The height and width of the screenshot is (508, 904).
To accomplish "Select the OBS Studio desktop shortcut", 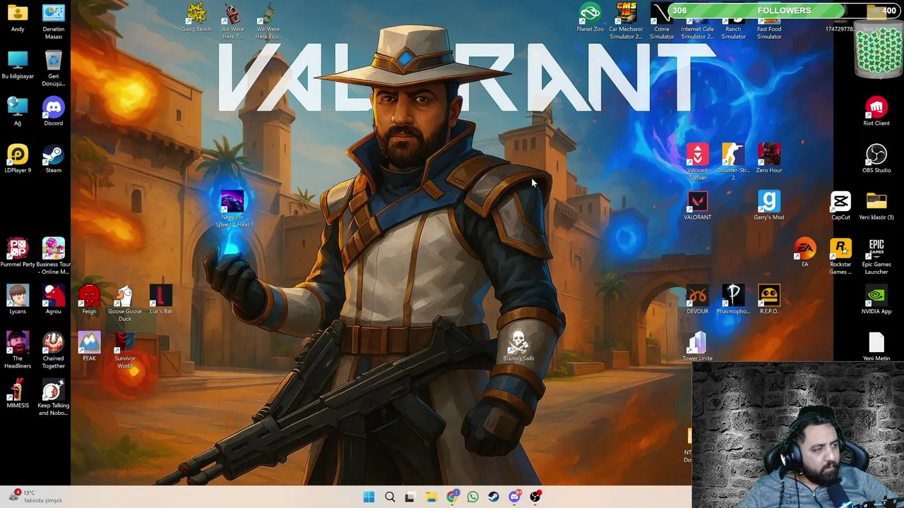I will 876,159.
